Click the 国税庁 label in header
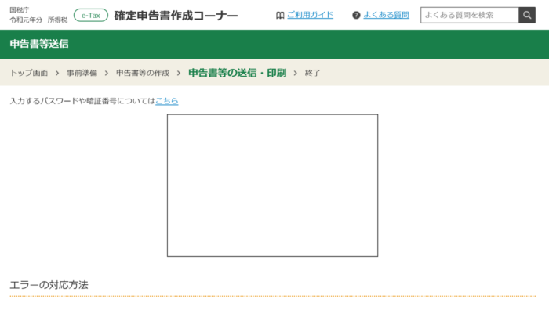This screenshot has width=549, height=310. [x=20, y=10]
